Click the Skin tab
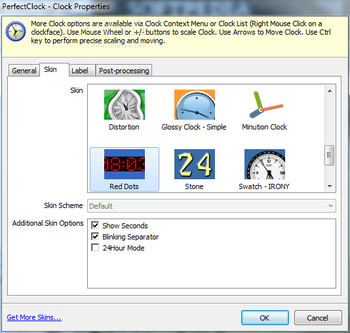 (54, 69)
